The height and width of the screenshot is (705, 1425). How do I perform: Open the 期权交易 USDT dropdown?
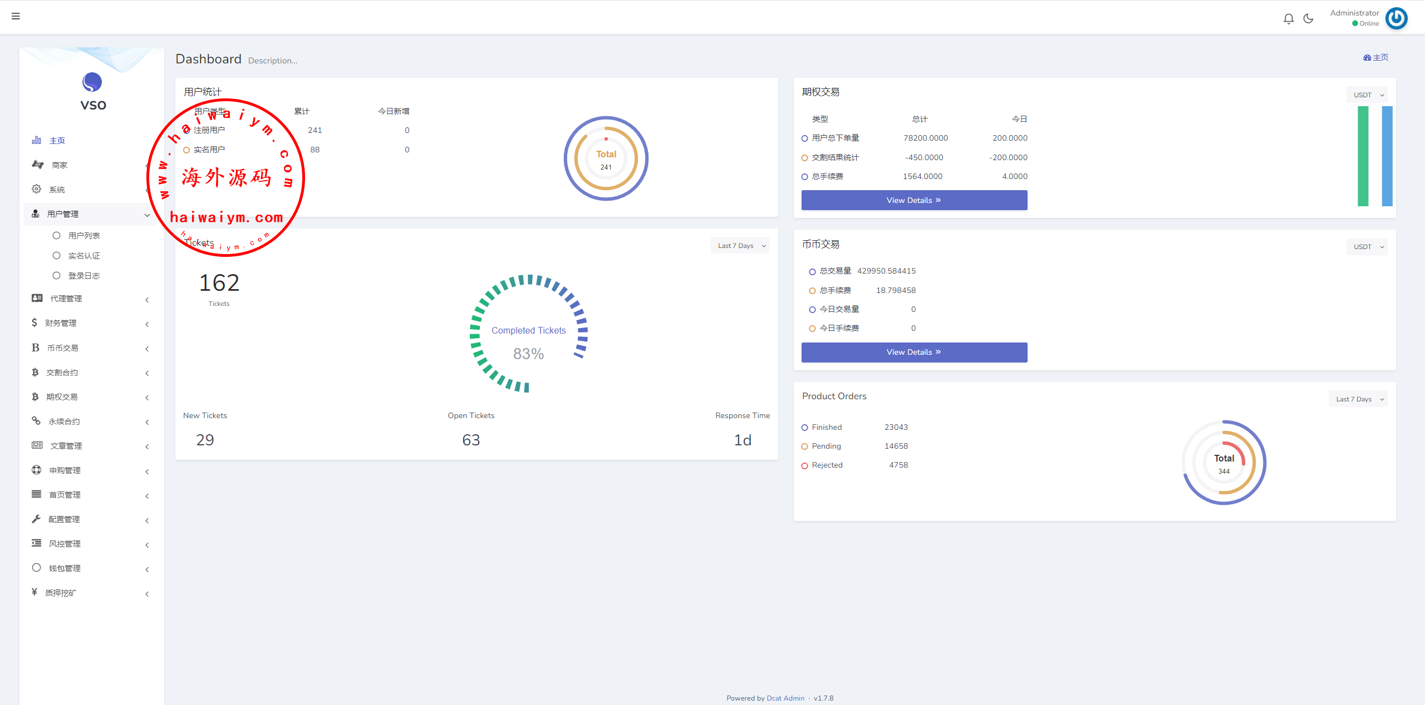[x=1367, y=95]
